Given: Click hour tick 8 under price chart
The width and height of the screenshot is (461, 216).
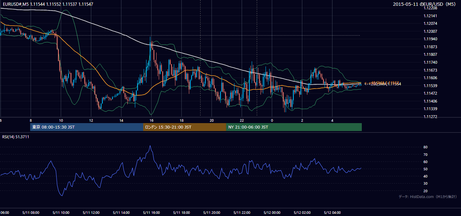Looking at the screenshot, I should (31, 121).
